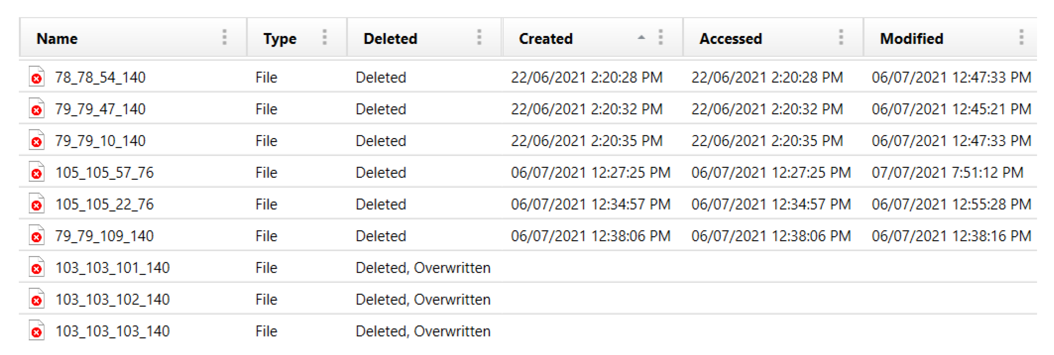Click the deleted icon of 105_105_22_76
This screenshot has width=1054, height=355.
[36, 204]
